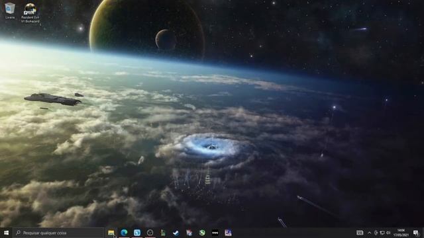This screenshot has height=238, width=424.
Task: Select the Resident Evil VII Biohazard shortcut
Action: 30,13
